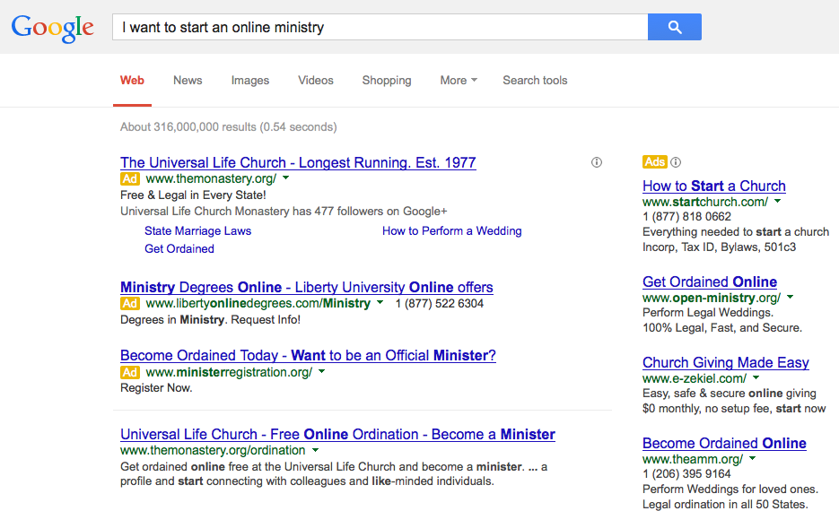Open Search tools
The width and height of the screenshot is (839, 511).
[x=535, y=80]
